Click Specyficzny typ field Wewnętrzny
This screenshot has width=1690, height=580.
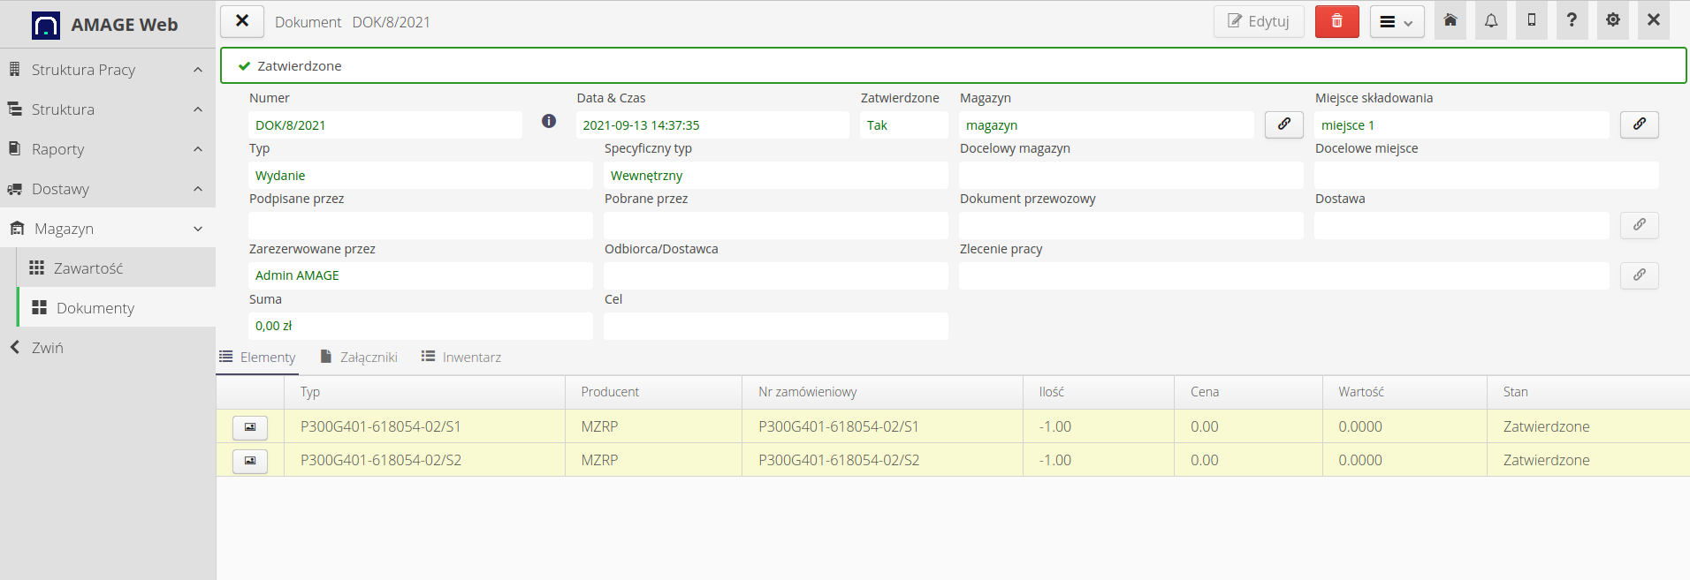pos(776,175)
